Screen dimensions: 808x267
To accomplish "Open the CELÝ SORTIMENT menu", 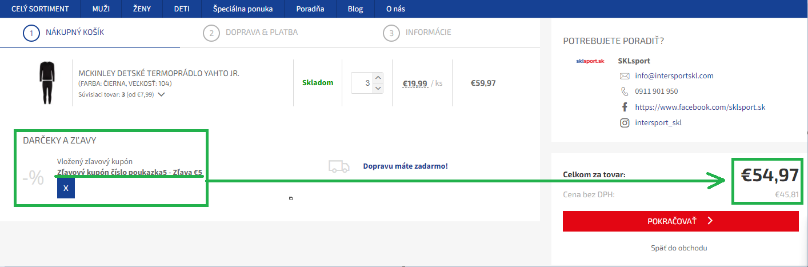I will [40, 9].
